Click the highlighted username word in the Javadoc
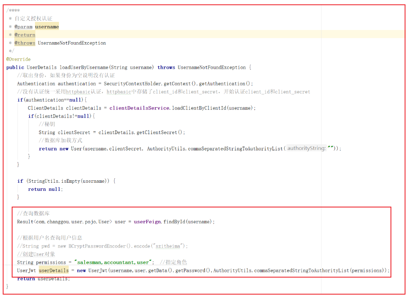 [x=47, y=27]
